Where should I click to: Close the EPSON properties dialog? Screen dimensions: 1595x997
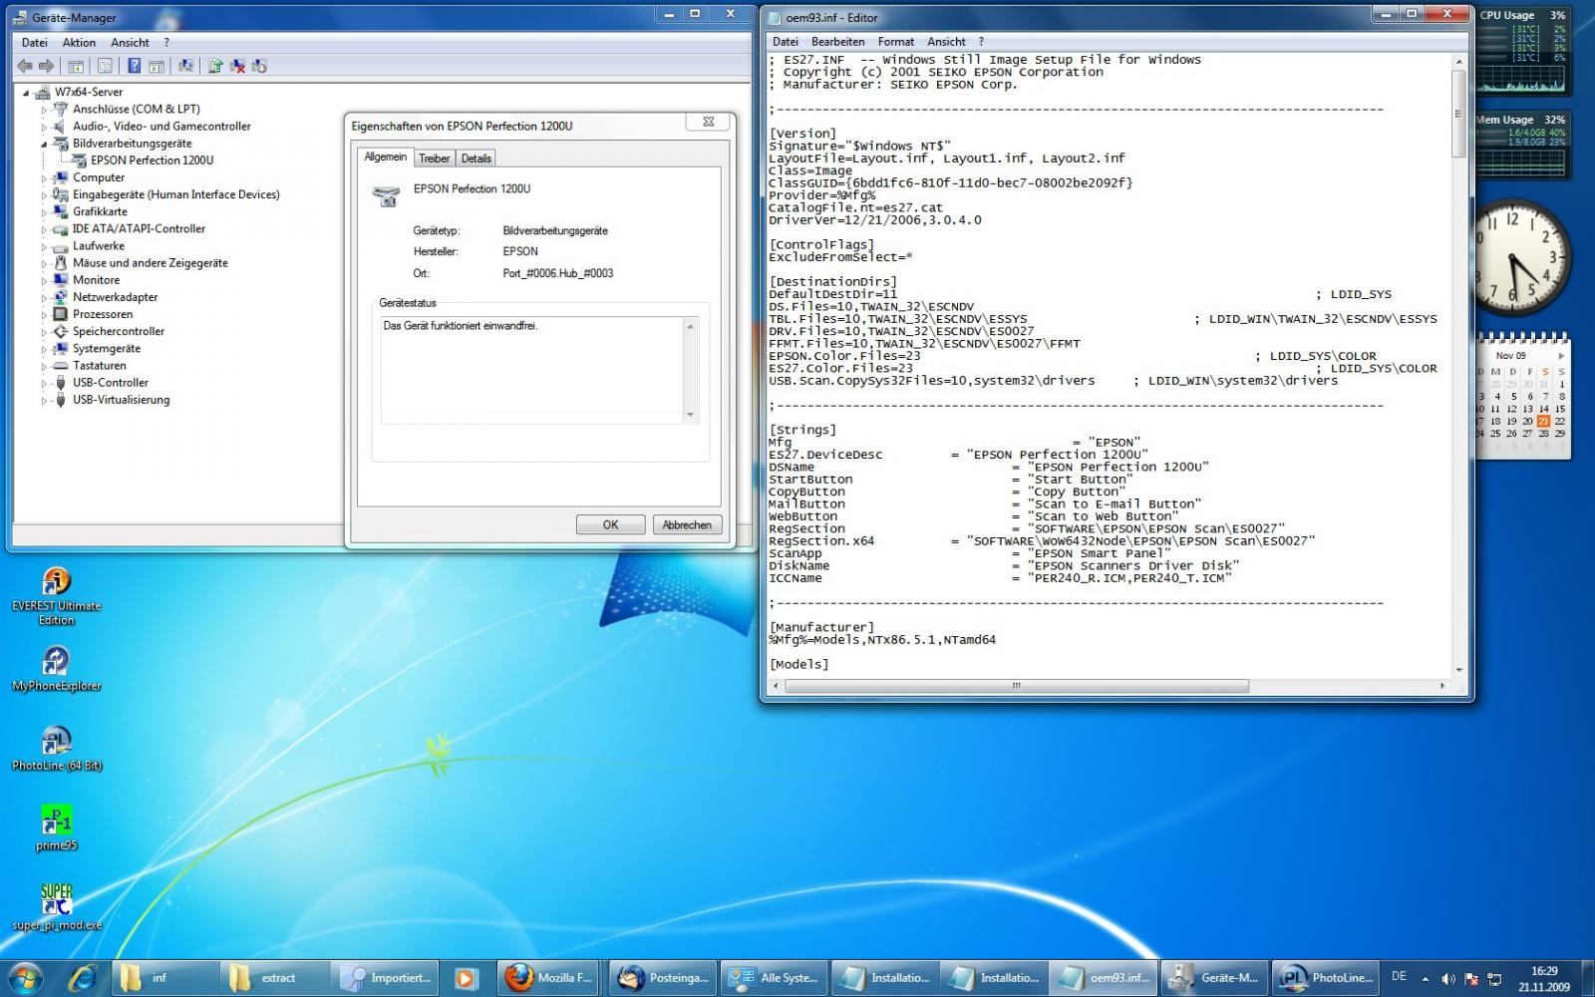[x=708, y=122]
